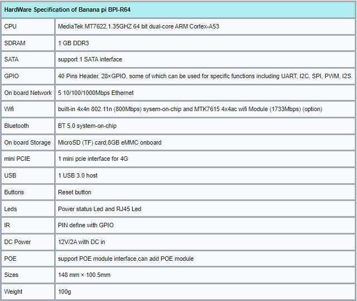Select the '1 GB DDR3' SDRAM value
This screenshot has width=357, height=301.
[x=74, y=43]
